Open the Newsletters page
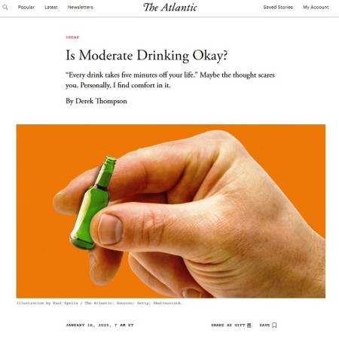The image size is (339, 339). (81, 8)
